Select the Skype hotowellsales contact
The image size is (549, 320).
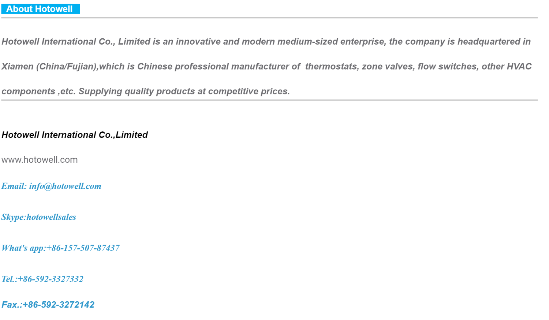(39, 217)
